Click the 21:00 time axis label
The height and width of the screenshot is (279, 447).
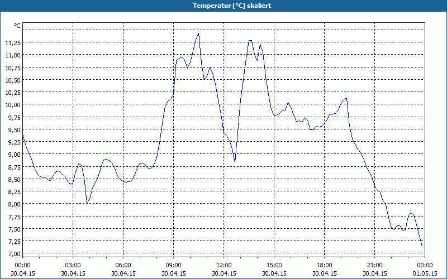pyautogui.click(x=374, y=266)
